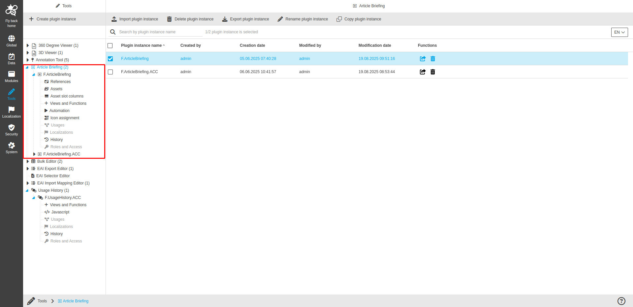Viewport: 633px width, 307px height.
Task: Open the Modules section in sidebar
Action: tap(12, 77)
